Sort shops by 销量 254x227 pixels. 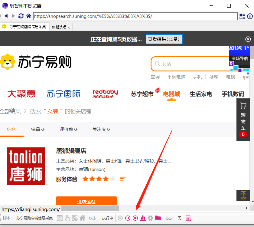point(37,130)
